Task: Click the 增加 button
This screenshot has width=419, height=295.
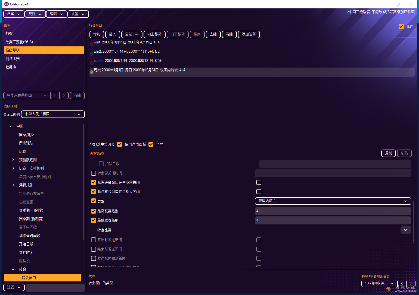Action: point(97,34)
